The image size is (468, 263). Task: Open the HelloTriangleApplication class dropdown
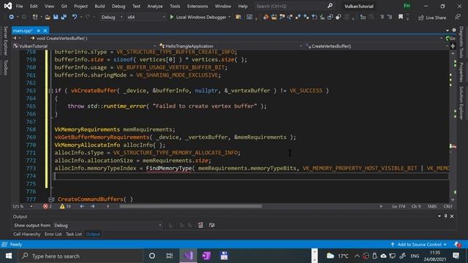[231, 46]
